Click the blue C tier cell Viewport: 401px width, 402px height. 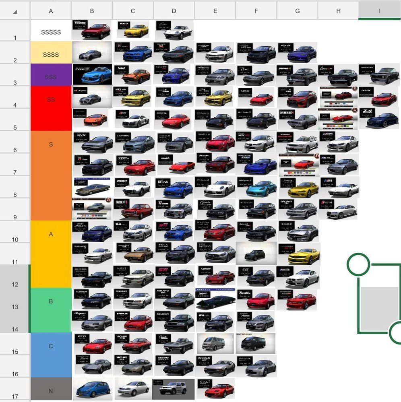51,355
